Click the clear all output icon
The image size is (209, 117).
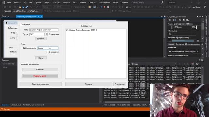point(192,64)
